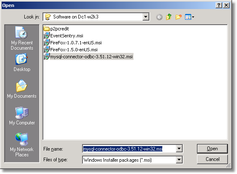Screen dimensions: 237x174
Task: Expand the File name dropdown arrow
Action: [179, 149]
